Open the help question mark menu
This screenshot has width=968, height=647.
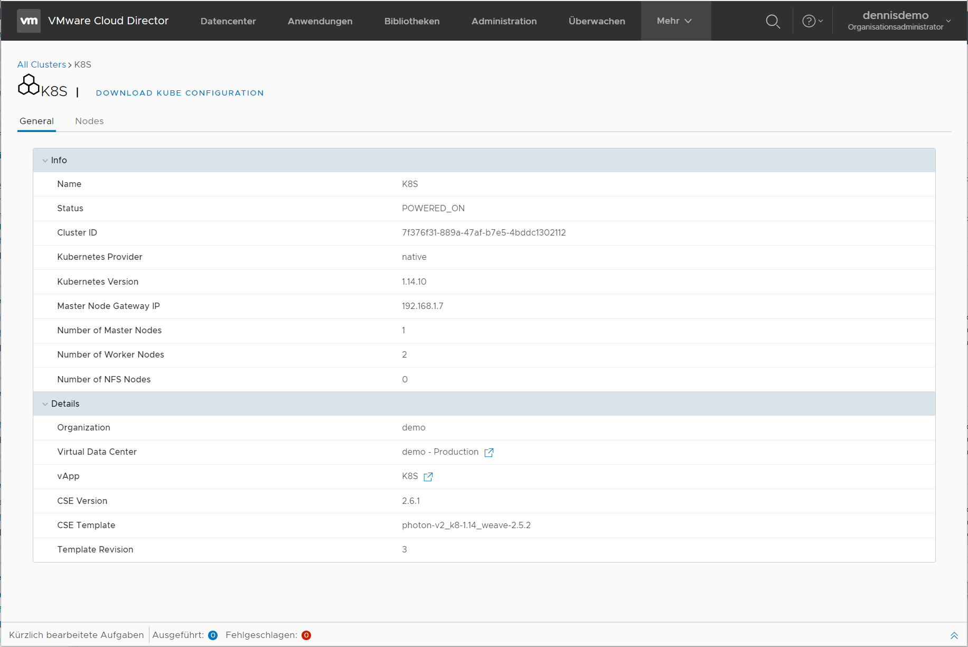point(812,21)
